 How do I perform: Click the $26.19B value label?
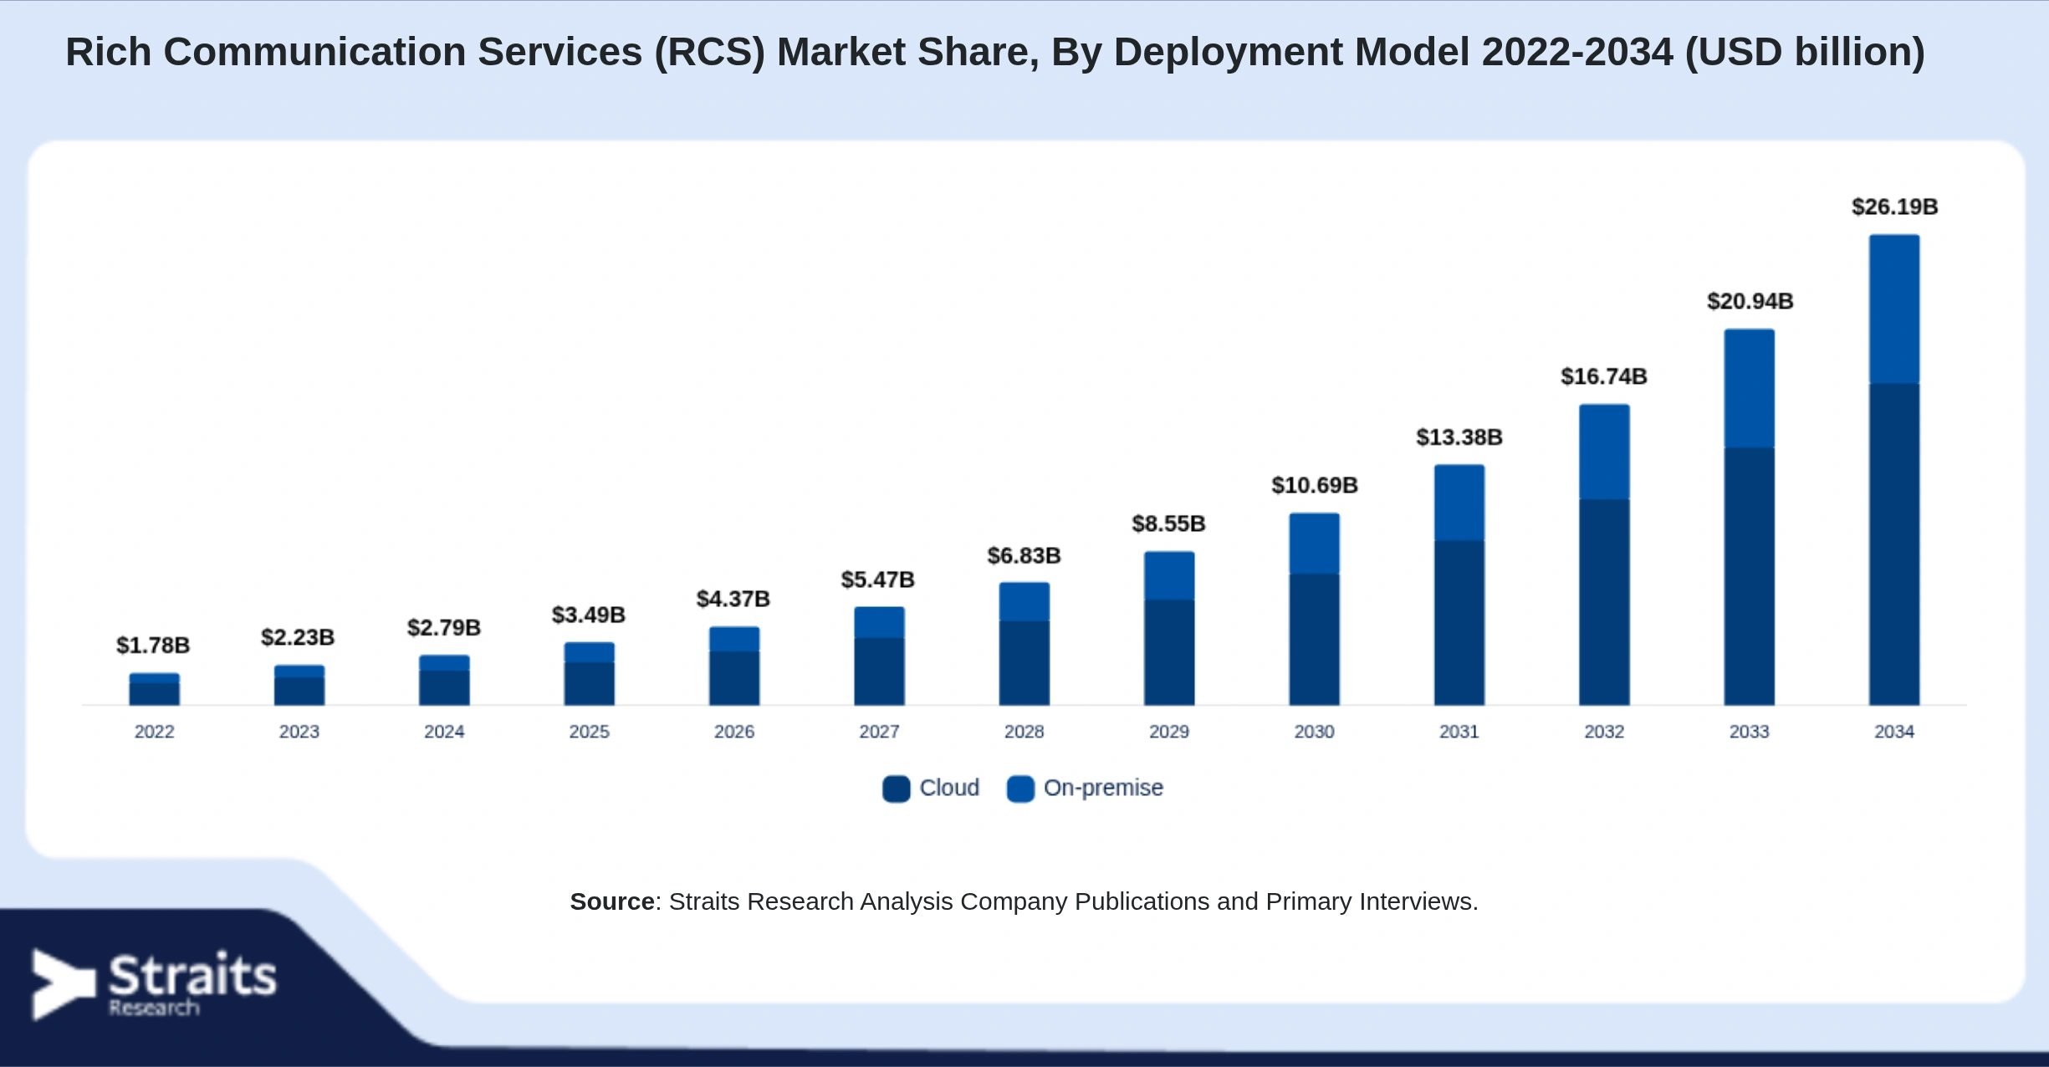(x=1894, y=207)
